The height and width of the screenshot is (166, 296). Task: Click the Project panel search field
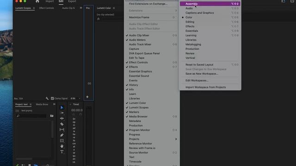pyautogui.click(x=31, y=116)
